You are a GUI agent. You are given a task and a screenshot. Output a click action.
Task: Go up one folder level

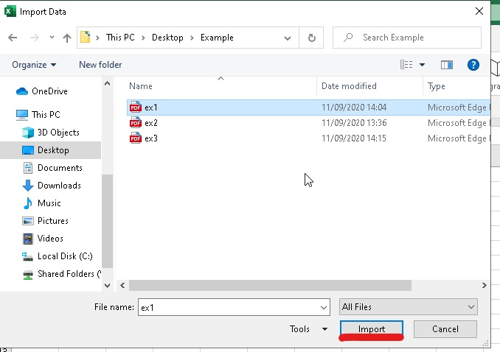click(x=67, y=38)
